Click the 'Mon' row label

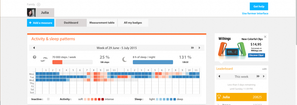pyautogui.click(x=32, y=74)
